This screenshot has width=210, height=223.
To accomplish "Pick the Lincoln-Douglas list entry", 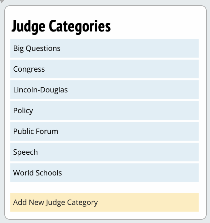I will 104,90.
